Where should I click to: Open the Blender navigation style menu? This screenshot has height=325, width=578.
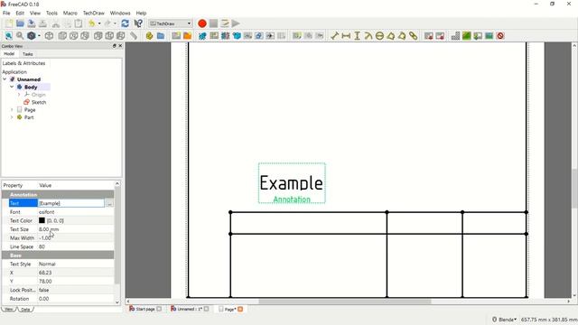[504, 320]
